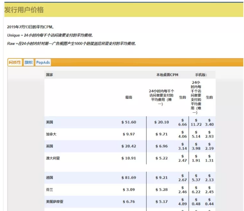244x211 pixels.
Task: Click the 国家 column header
Action: pos(49,75)
